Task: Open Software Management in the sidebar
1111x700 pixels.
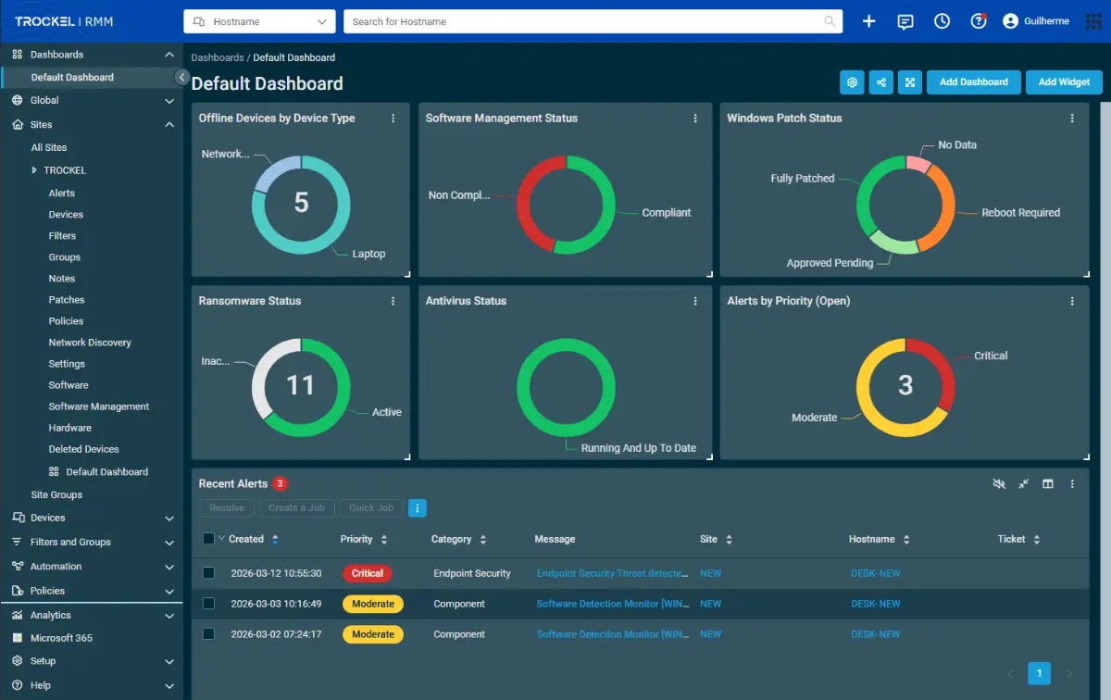Action: click(x=99, y=406)
